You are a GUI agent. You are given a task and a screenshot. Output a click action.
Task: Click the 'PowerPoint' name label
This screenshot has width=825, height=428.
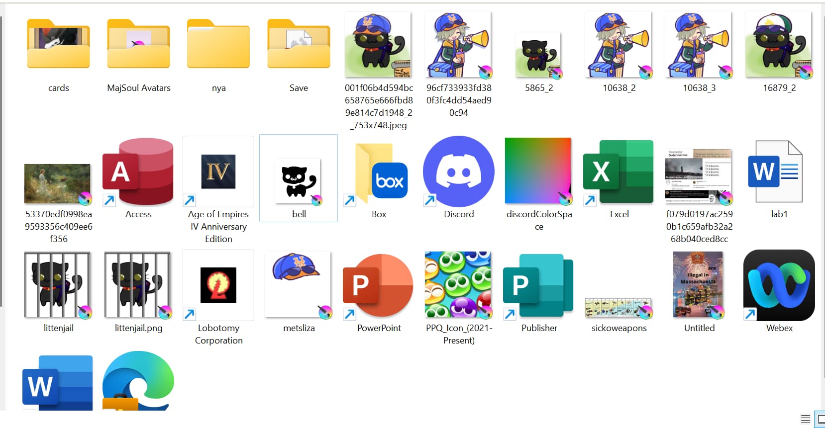coord(379,328)
